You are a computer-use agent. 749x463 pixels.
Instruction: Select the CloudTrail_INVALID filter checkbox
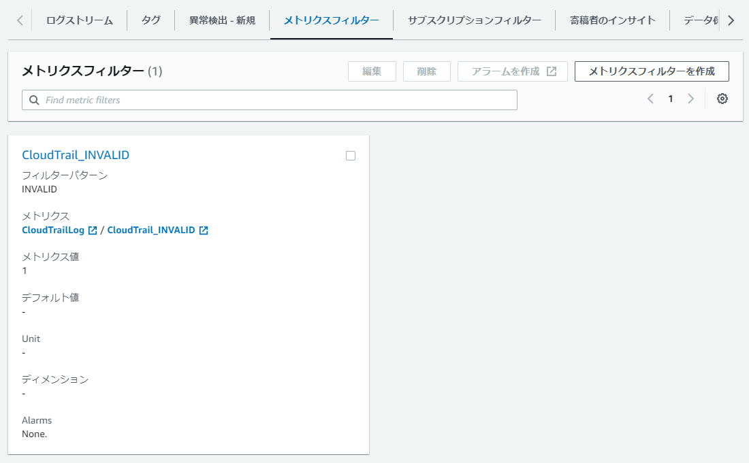(x=351, y=156)
